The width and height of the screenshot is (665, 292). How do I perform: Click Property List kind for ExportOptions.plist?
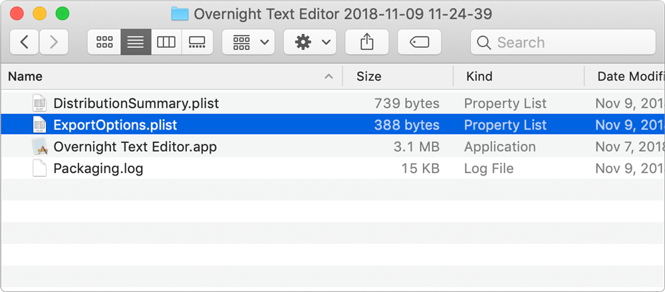pos(505,125)
